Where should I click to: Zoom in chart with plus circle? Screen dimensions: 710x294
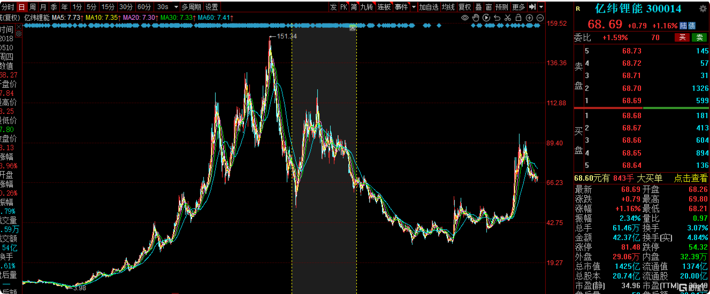pos(529,18)
